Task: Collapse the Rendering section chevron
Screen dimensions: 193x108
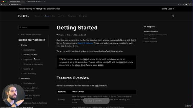Action: 19,79
